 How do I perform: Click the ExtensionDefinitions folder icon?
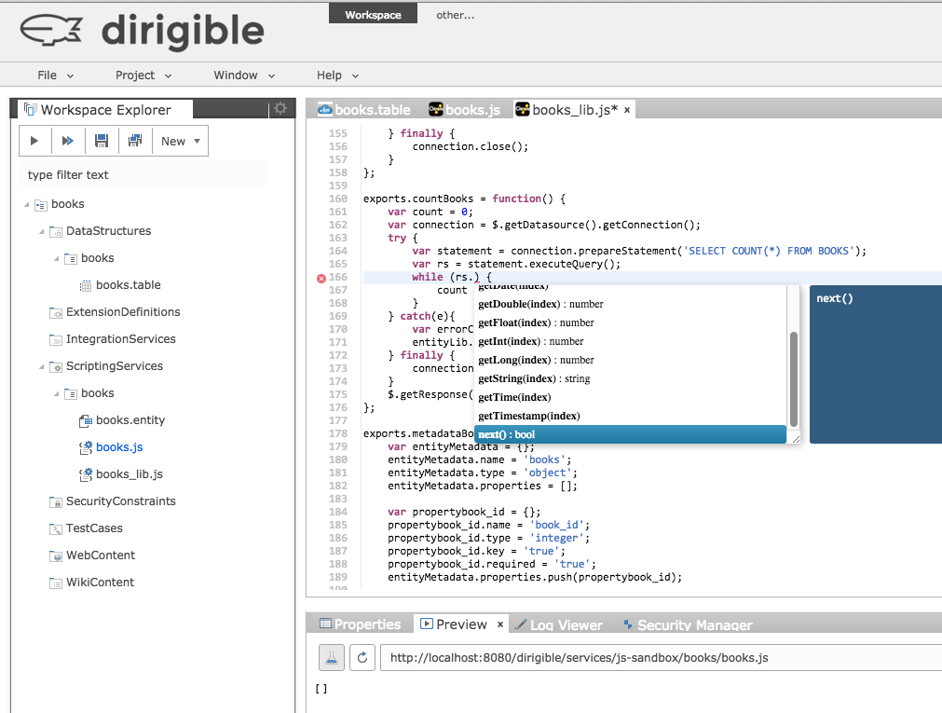(x=56, y=312)
